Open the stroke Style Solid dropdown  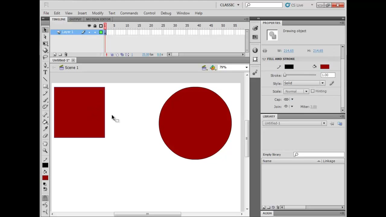[x=304, y=83]
